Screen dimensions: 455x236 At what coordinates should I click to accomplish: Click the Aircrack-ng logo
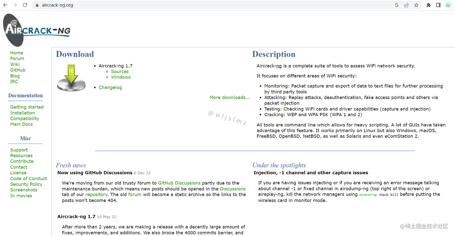point(37,30)
